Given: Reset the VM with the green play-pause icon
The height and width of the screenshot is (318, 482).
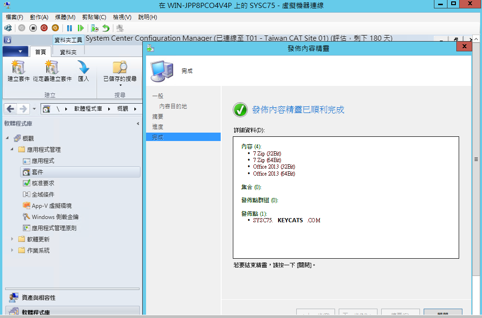Looking at the screenshot, I should click(81, 28).
